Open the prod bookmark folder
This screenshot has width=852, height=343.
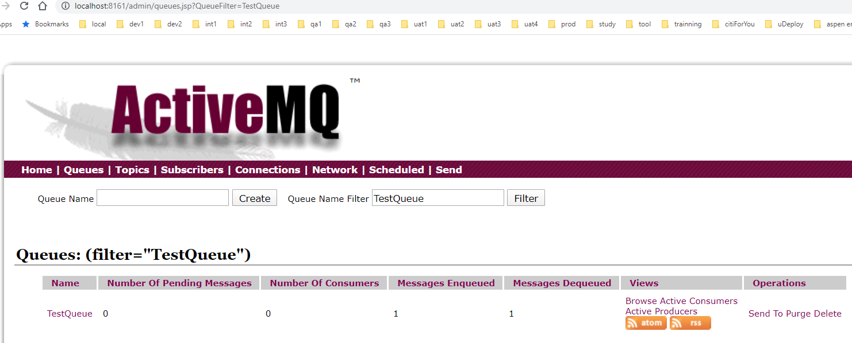(x=562, y=24)
